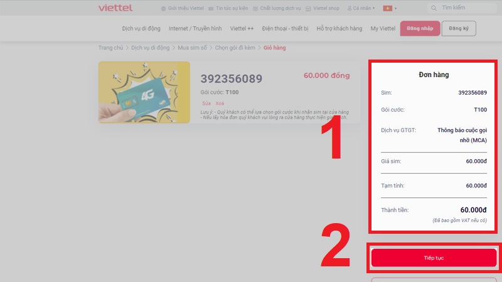The height and width of the screenshot is (282, 502).
Task: Open Dịch vụ di động menu
Action: [141, 28]
